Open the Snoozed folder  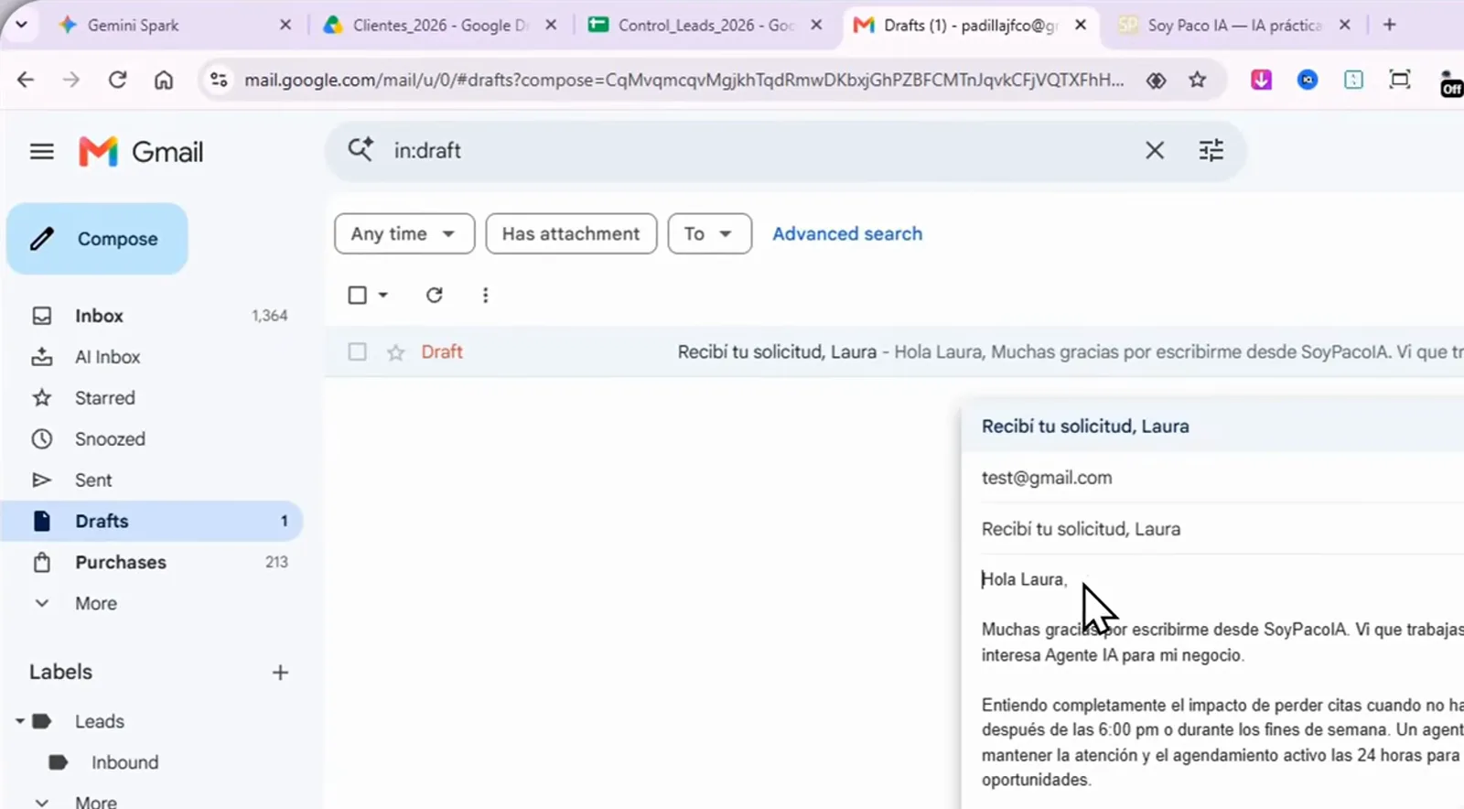pos(152,439)
